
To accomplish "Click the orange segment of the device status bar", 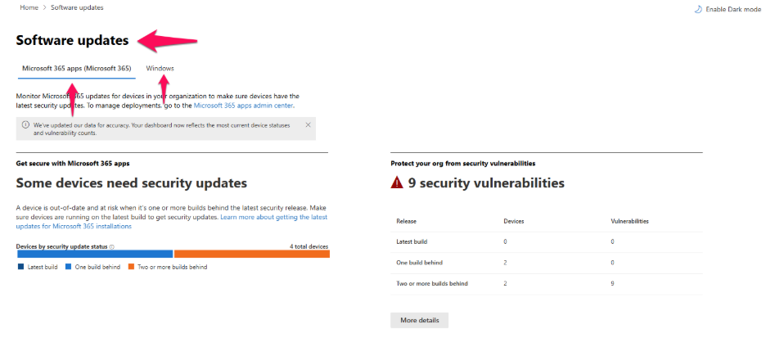I will pos(251,255).
